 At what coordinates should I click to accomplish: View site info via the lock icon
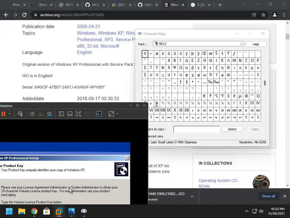tap(35, 15)
